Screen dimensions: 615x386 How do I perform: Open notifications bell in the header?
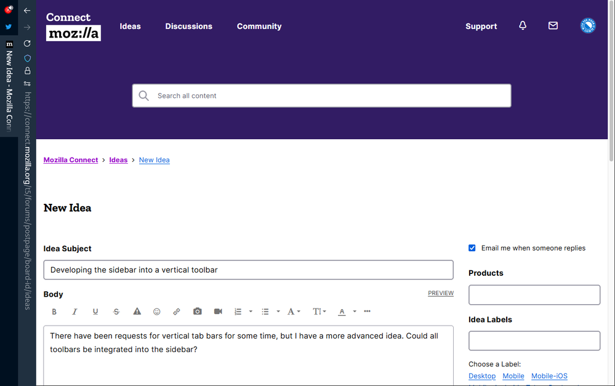[x=523, y=26]
